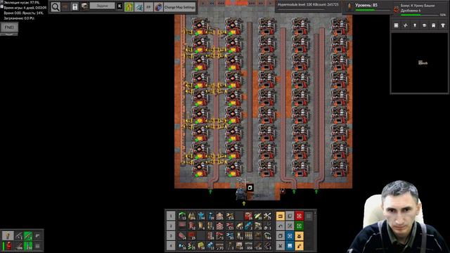Click the undo arrow shortcut
450x253 pixels.
coord(281,226)
